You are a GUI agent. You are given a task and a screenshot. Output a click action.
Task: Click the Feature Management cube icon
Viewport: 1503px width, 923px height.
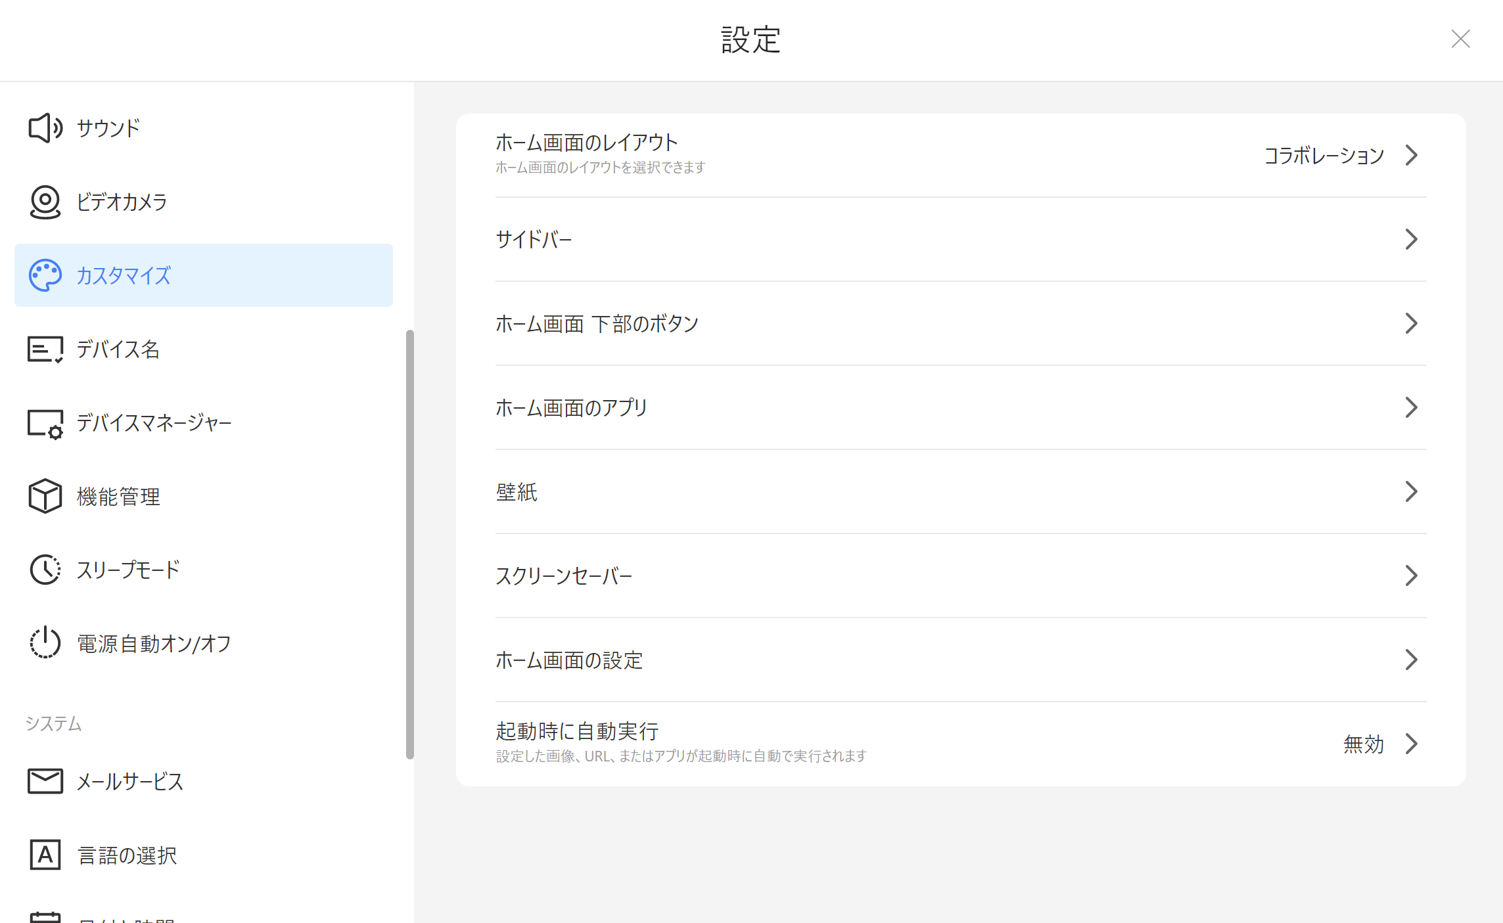tap(45, 496)
